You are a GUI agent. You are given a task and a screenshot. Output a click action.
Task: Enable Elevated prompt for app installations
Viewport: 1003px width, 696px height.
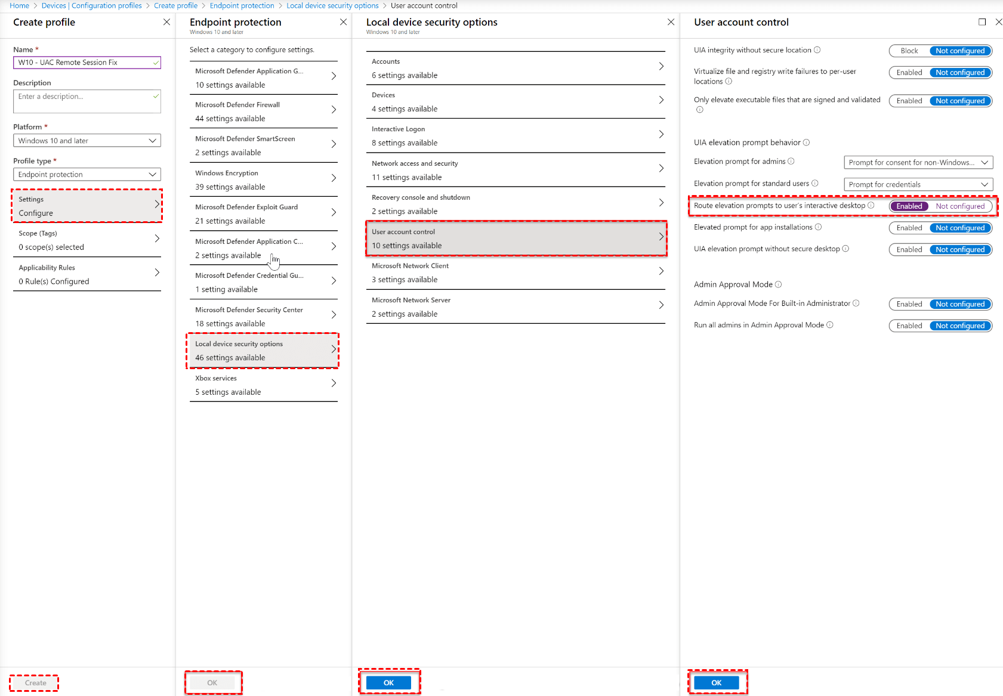coord(909,228)
